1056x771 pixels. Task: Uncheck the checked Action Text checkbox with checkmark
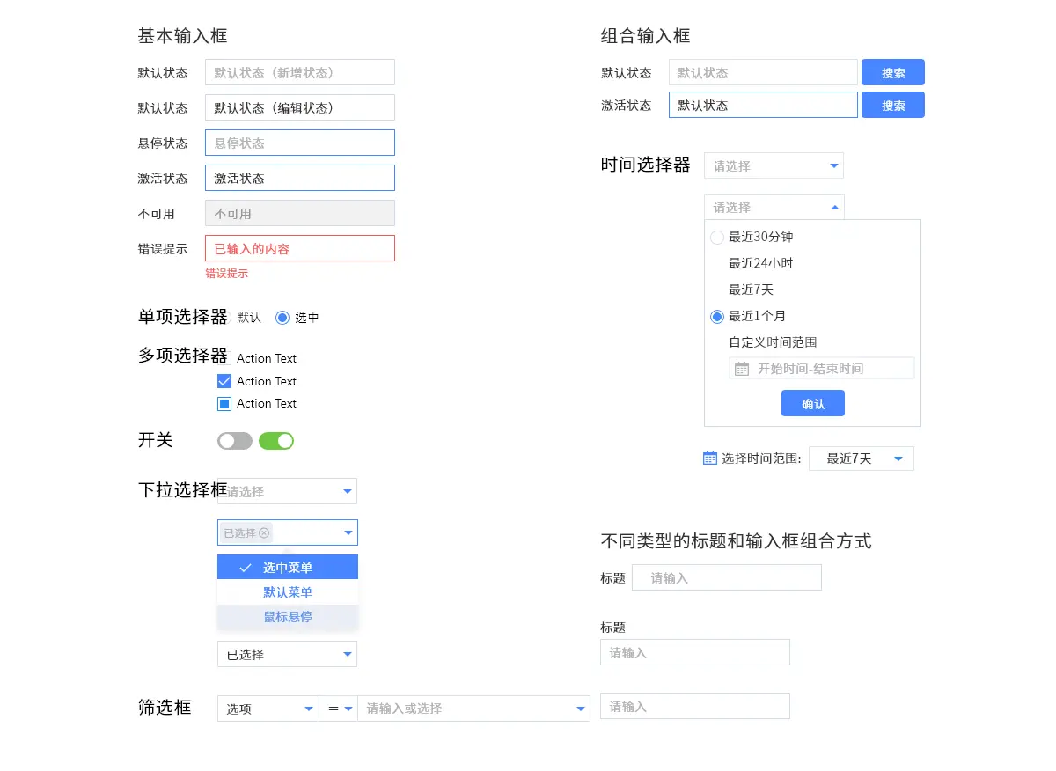coord(224,381)
